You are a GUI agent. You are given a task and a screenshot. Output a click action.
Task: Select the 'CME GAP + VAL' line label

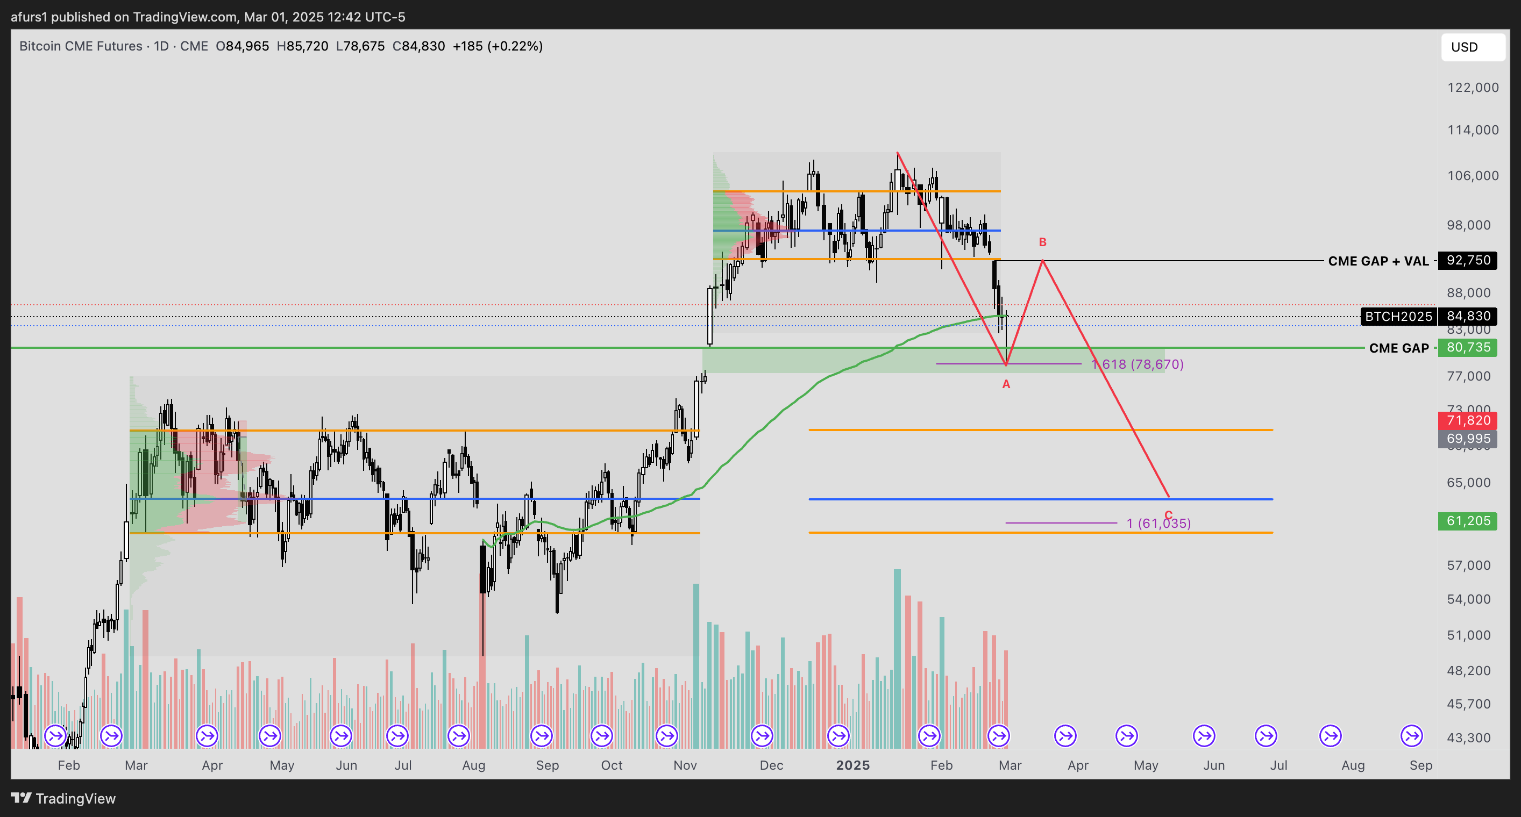(x=1378, y=261)
